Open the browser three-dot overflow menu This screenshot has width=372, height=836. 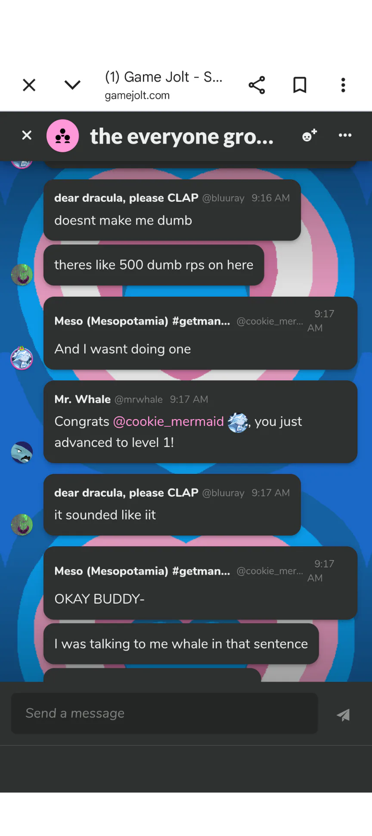(343, 85)
